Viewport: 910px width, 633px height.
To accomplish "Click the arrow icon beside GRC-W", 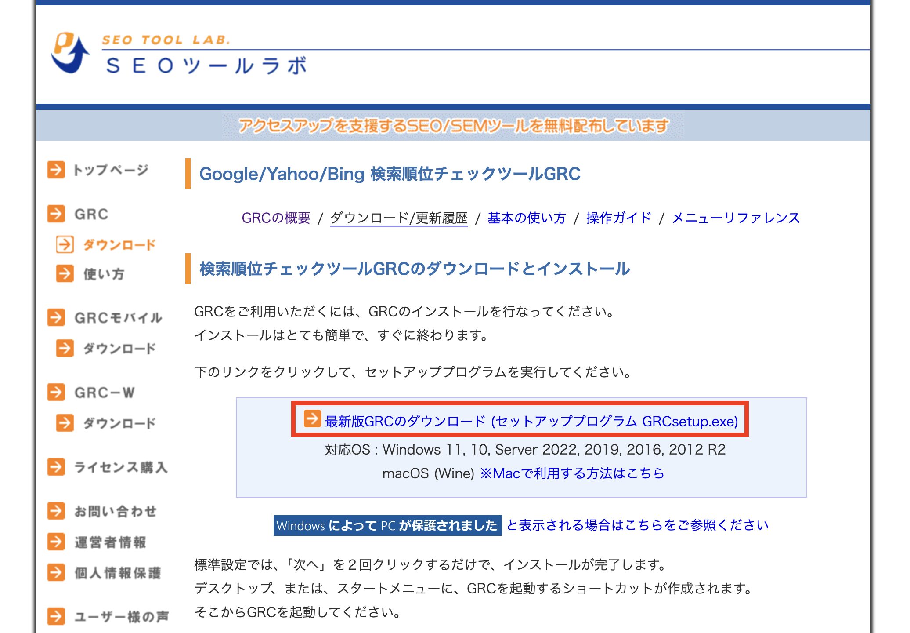I will (x=56, y=392).
